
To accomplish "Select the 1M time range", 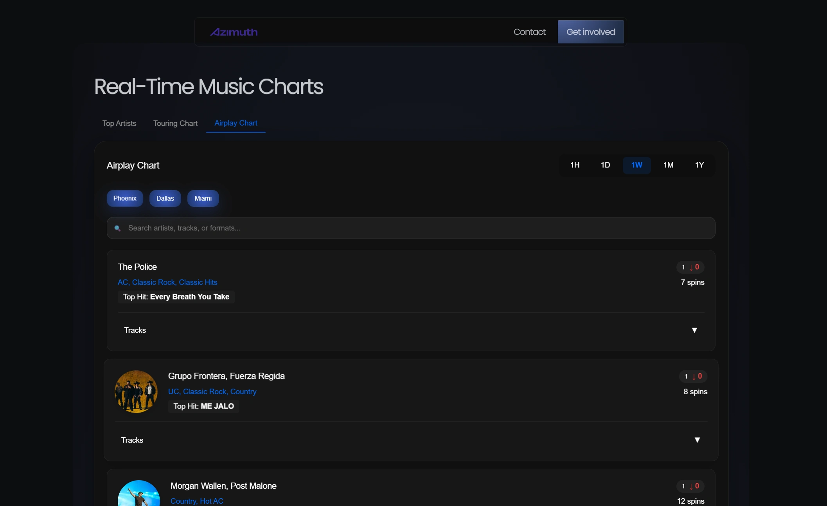I will click(669, 165).
